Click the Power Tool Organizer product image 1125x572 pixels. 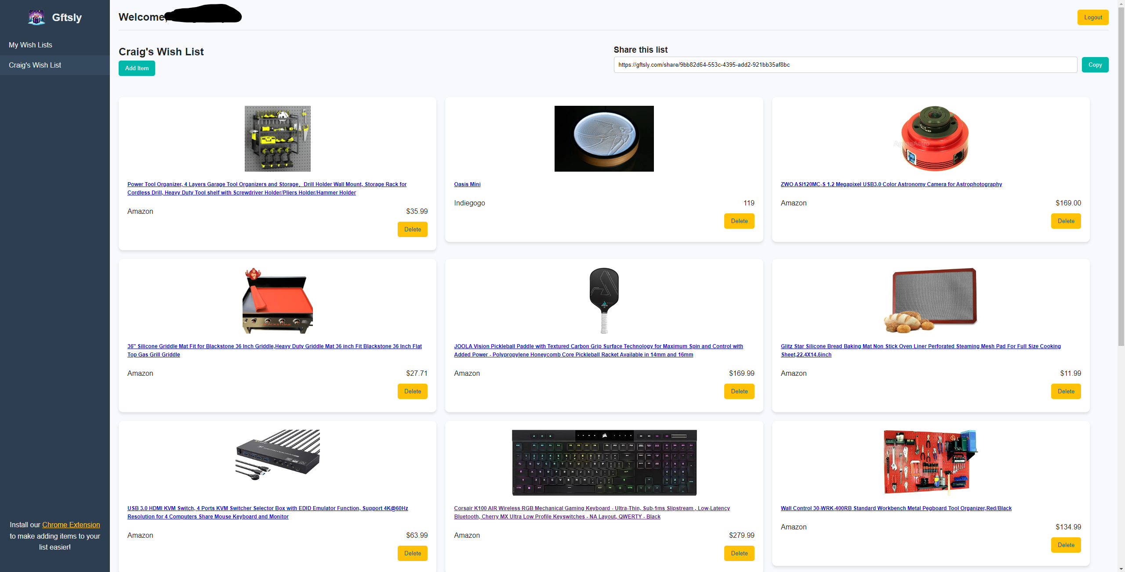(277, 139)
